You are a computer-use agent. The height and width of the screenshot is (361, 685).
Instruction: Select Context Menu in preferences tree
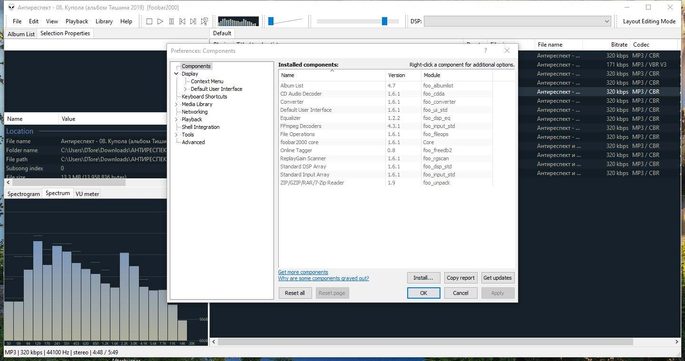[207, 81]
